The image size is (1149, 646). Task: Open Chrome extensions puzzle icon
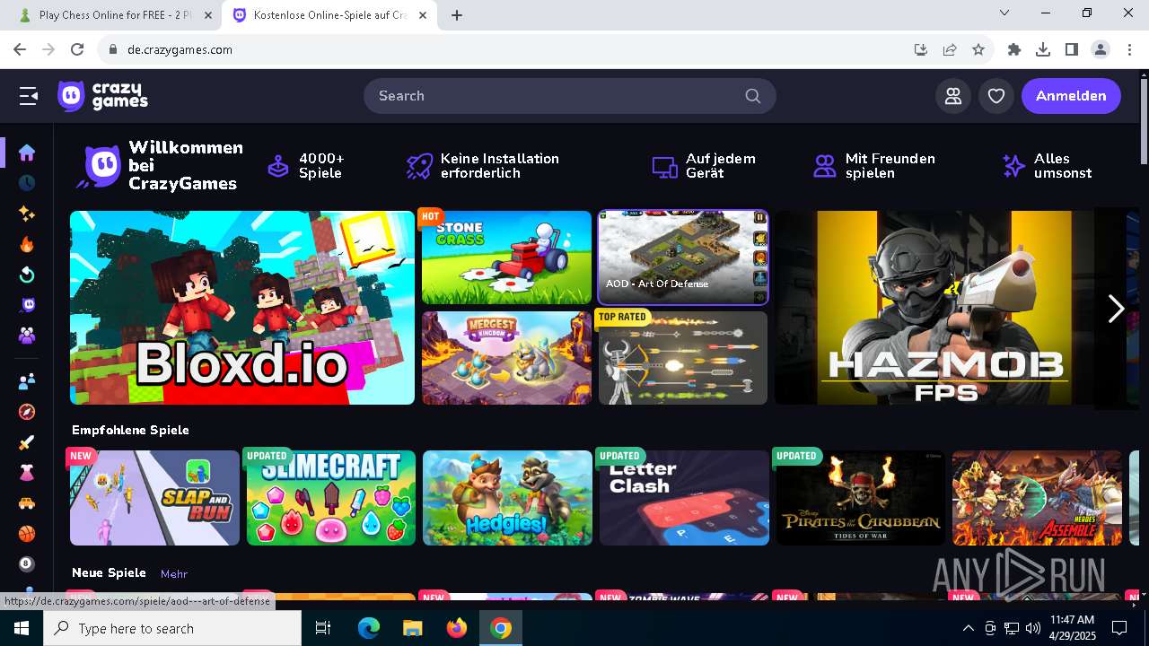point(1014,49)
